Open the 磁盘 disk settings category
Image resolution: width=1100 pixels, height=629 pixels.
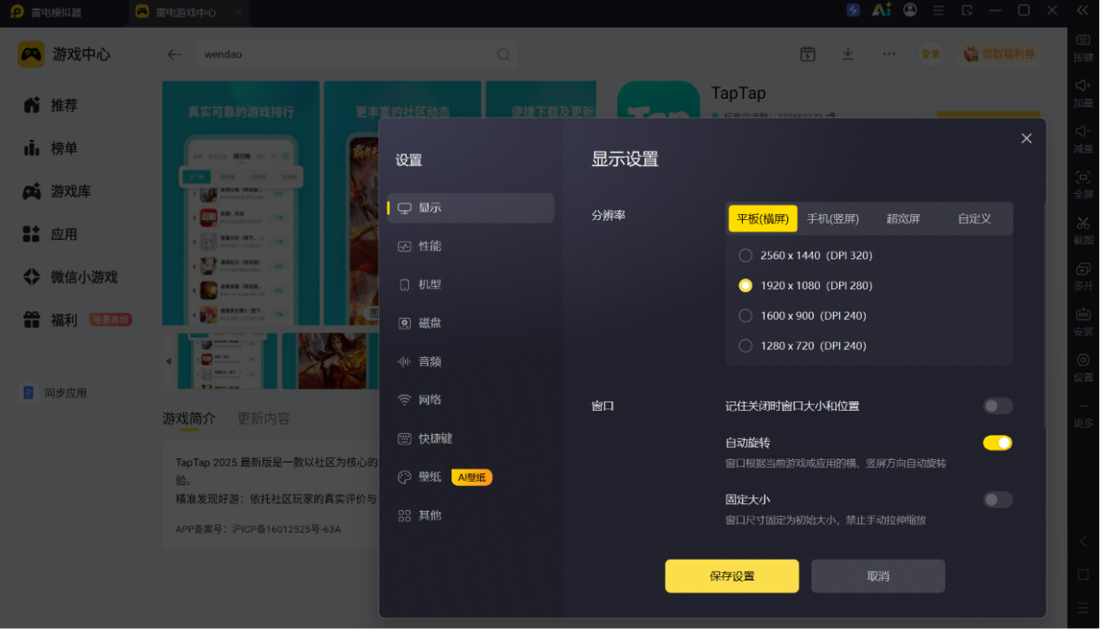[471, 323]
